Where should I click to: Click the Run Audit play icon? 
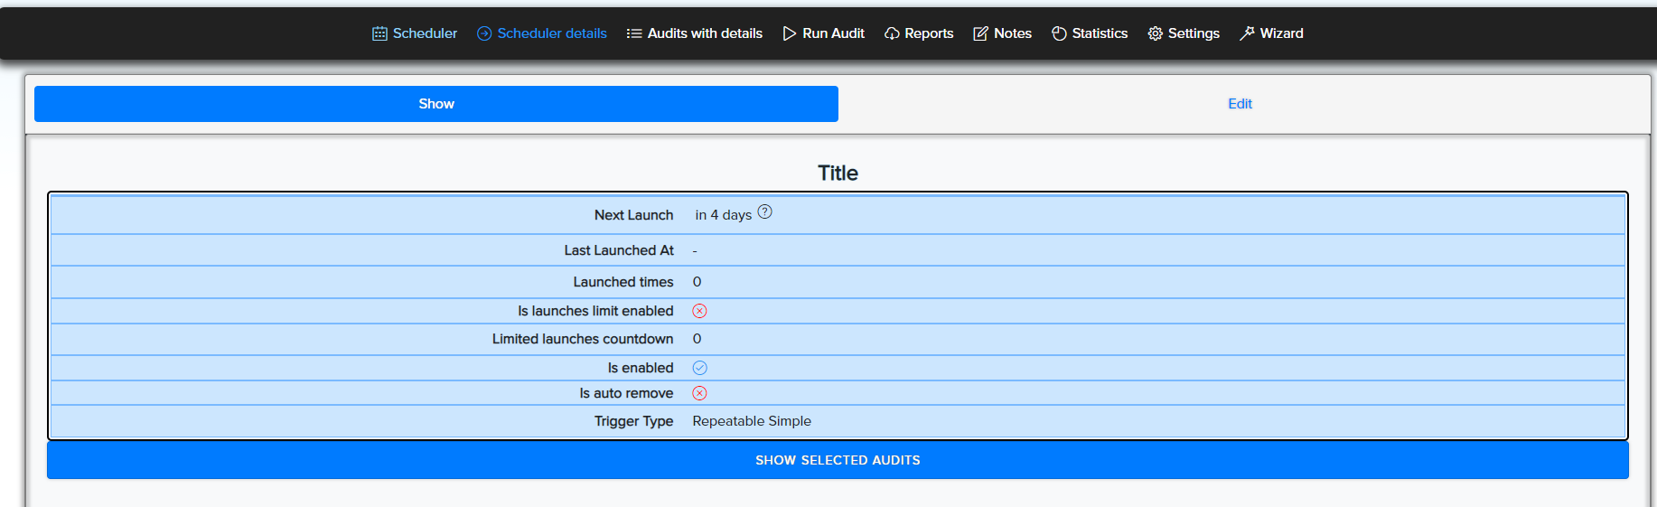coord(790,33)
